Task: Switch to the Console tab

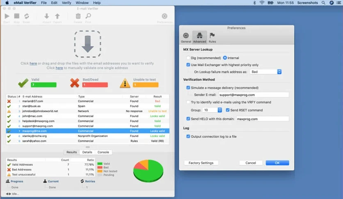Action: (103, 152)
